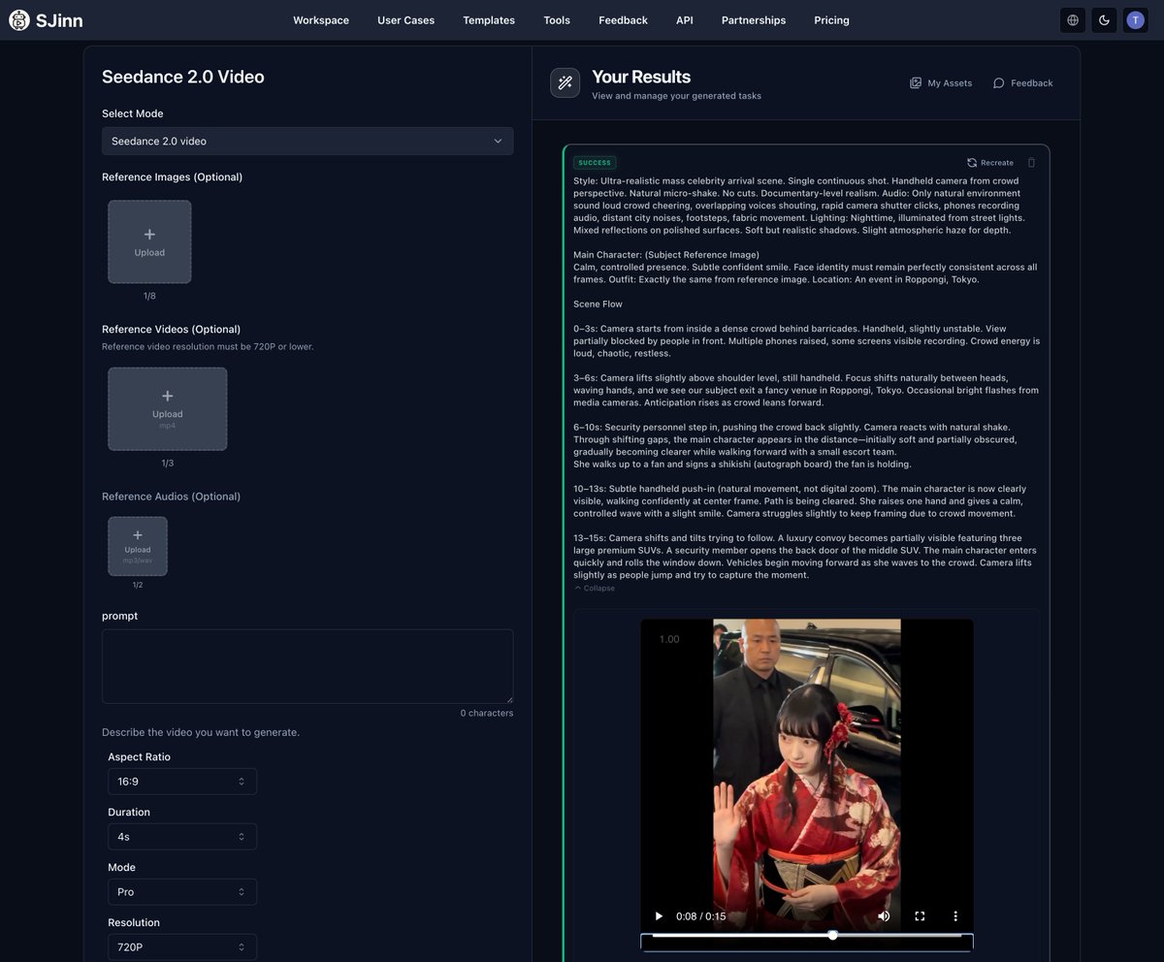This screenshot has height=962, width=1164.
Task: Click the Recreate refresh icon
Action: coord(972,163)
